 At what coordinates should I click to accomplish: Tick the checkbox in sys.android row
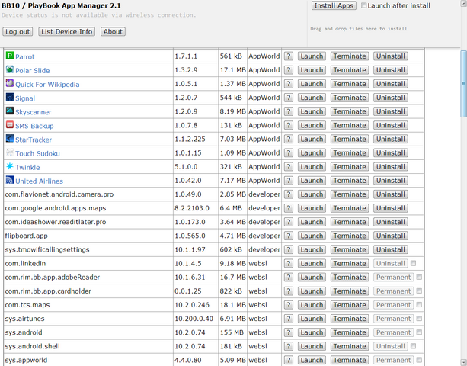point(419,332)
